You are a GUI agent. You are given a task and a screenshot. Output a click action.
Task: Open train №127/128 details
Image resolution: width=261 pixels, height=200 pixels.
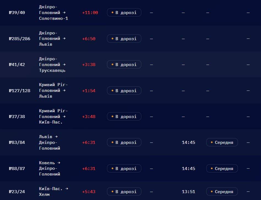(x=130, y=91)
